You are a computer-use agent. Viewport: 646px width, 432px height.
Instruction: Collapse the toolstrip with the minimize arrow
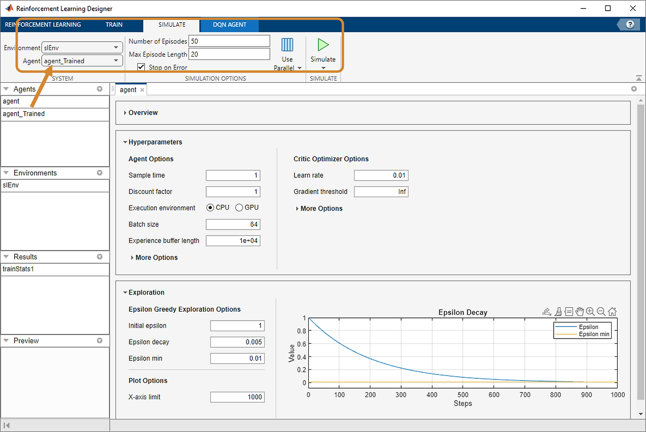click(x=639, y=78)
